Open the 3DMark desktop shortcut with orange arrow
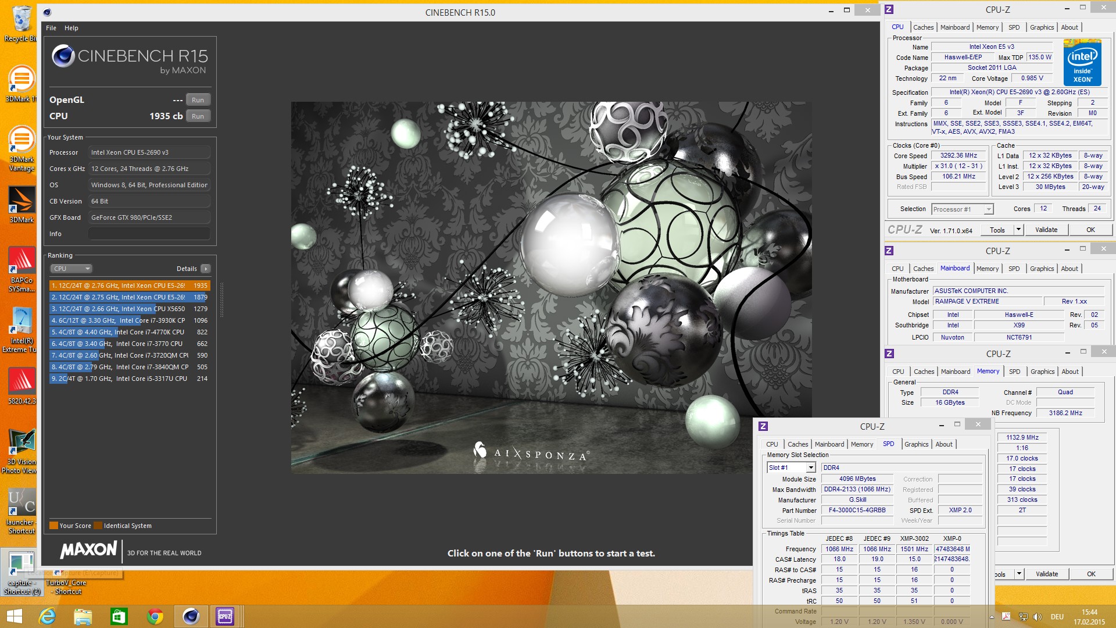Screen dimensions: 1116x628 click(x=21, y=205)
